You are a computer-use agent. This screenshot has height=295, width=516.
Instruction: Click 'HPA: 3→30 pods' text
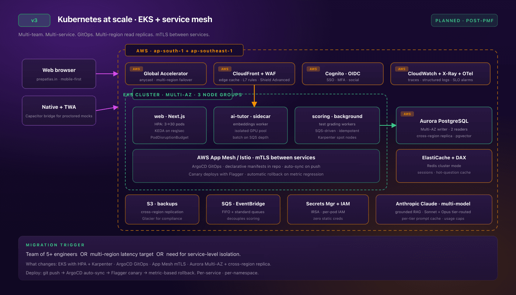[170, 124]
